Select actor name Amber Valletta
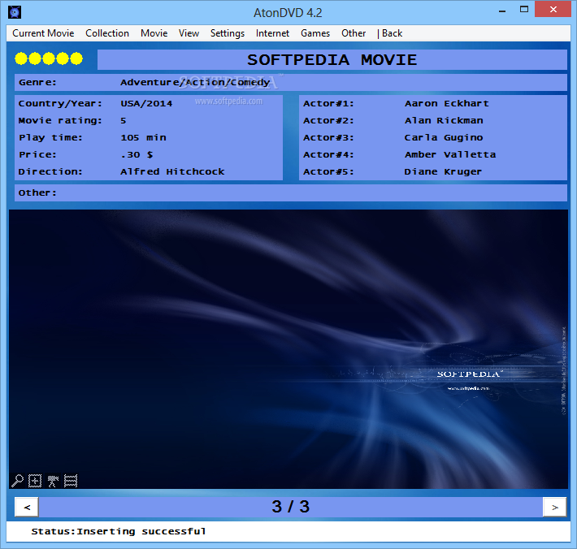The height and width of the screenshot is (549, 577). (450, 154)
